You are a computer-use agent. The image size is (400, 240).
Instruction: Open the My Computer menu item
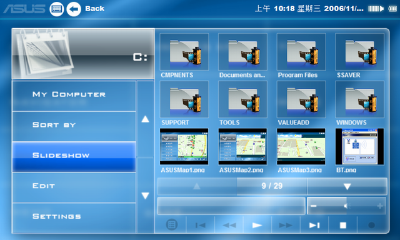[x=74, y=96]
